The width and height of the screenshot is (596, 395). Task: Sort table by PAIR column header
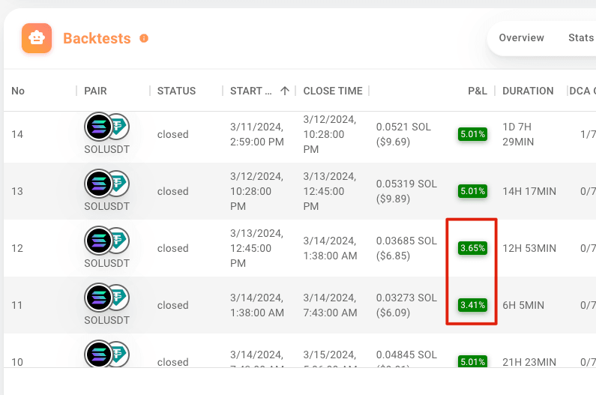click(x=95, y=91)
